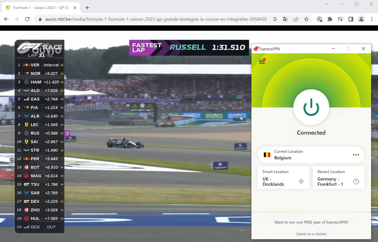
Task: Open Chrome extensions puzzle icon
Action: point(330,19)
